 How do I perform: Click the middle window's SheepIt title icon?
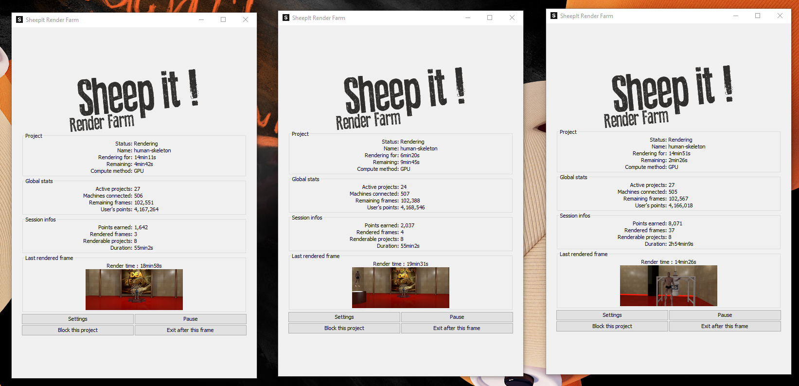286,18
